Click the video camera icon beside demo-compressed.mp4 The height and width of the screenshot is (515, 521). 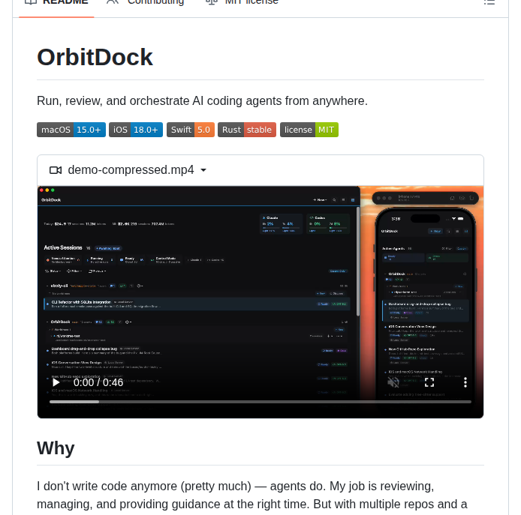[x=56, y=170]
